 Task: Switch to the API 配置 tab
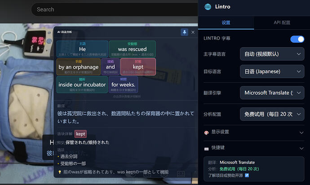click(x=282, y=22)
